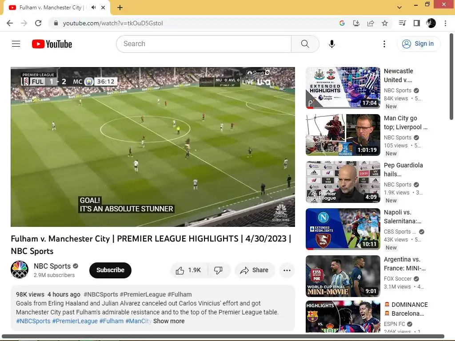Open Newcastle United v... video title
This screenshot has height=341, width=455.
[x=399, y=75]
